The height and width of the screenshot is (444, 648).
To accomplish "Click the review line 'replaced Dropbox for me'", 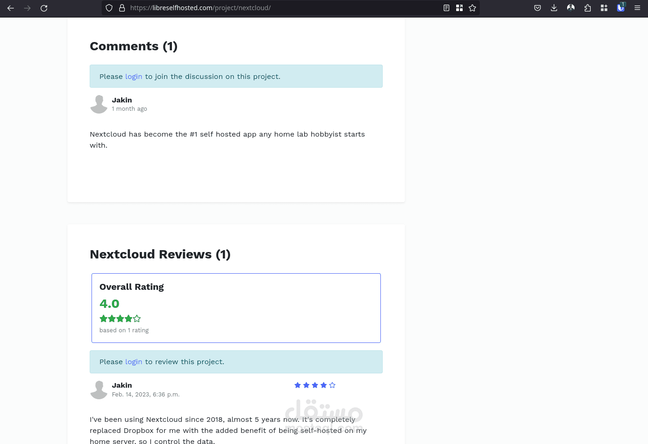I will tap(228, 431).
